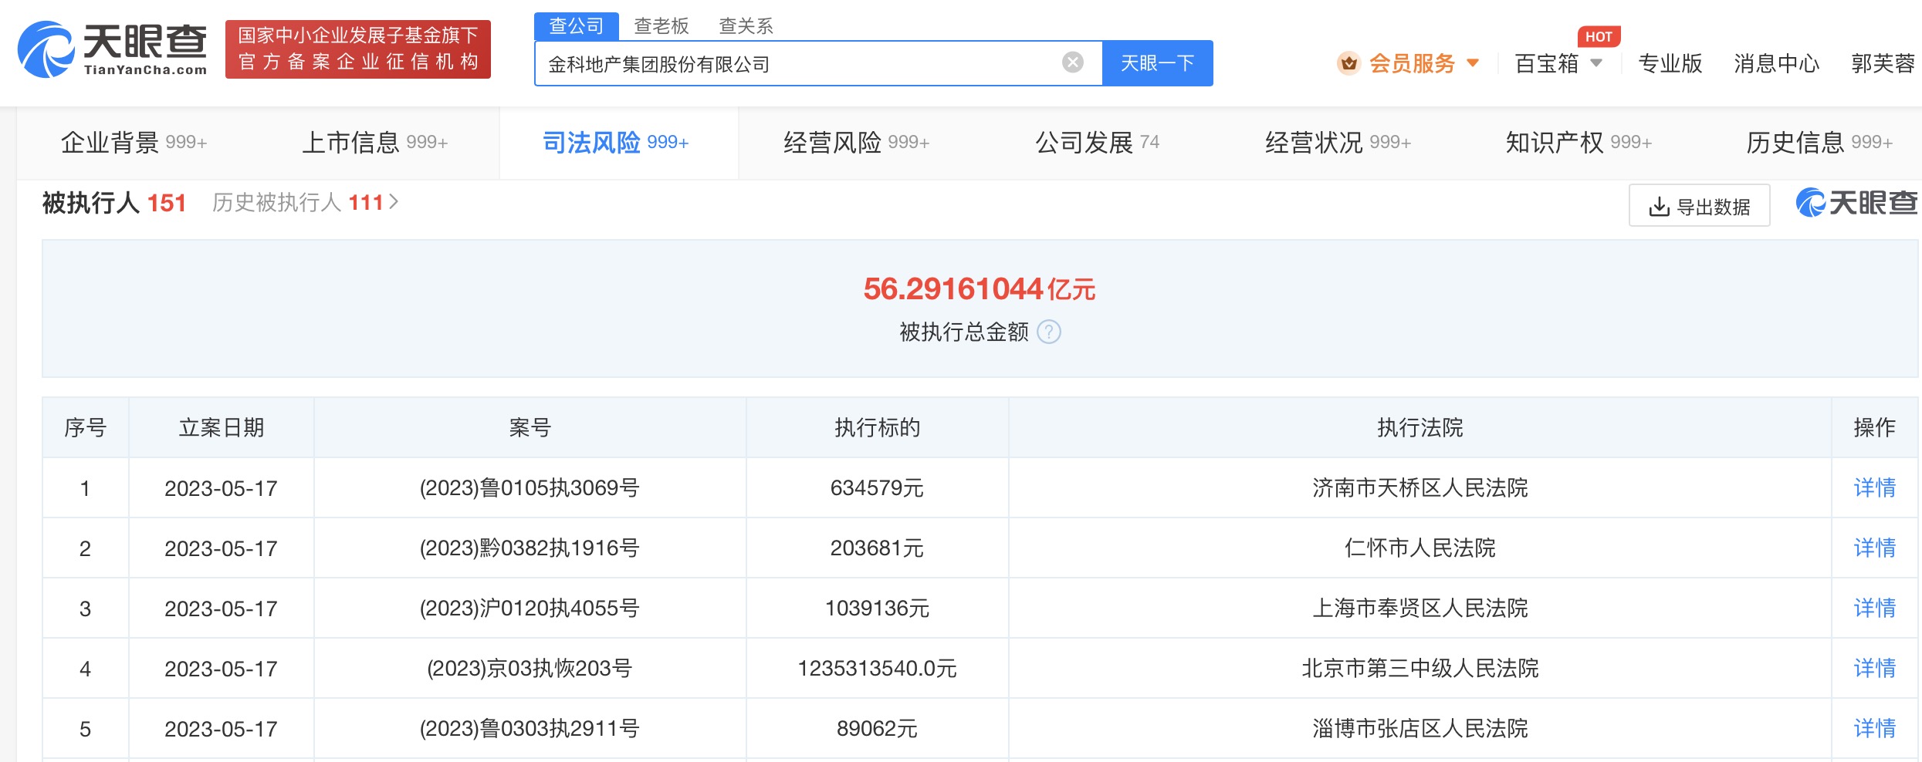
Task: Click the 被执行人 151 heading
Action: click(114, 203)
